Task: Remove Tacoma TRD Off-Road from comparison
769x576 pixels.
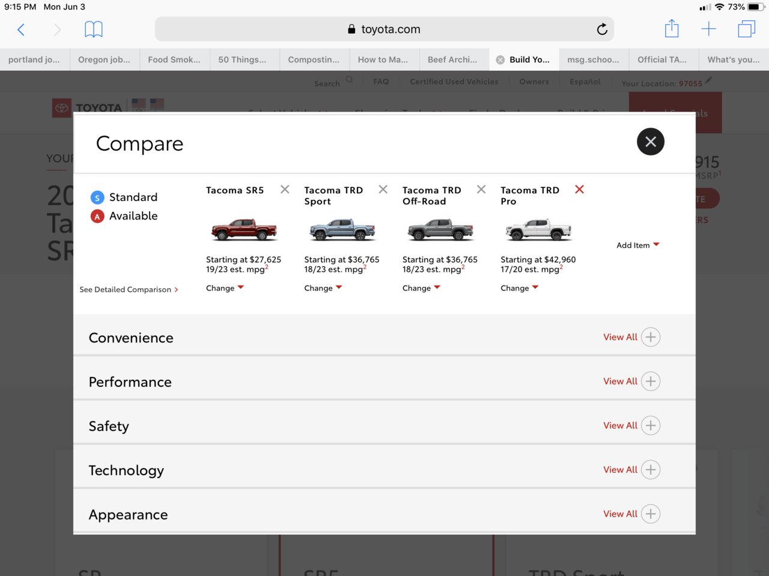Action: (x=481, y=190)
